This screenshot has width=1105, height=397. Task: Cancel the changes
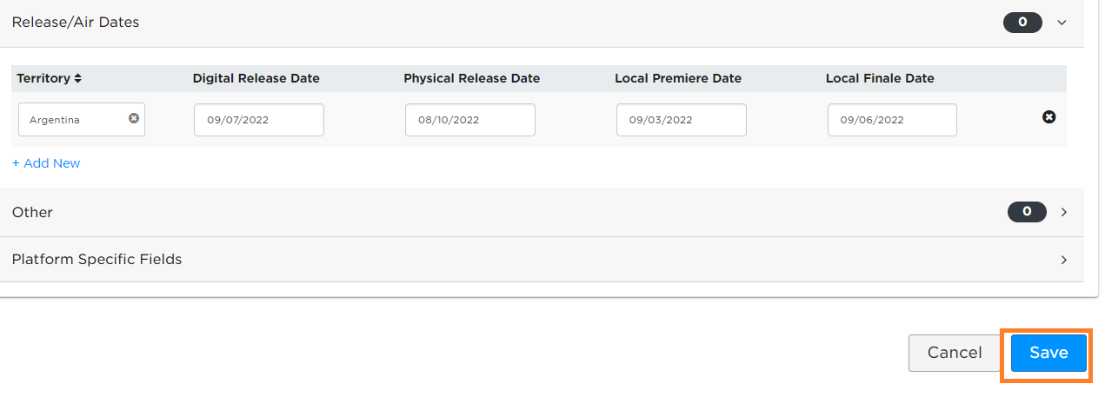click(x=955, y=353)
